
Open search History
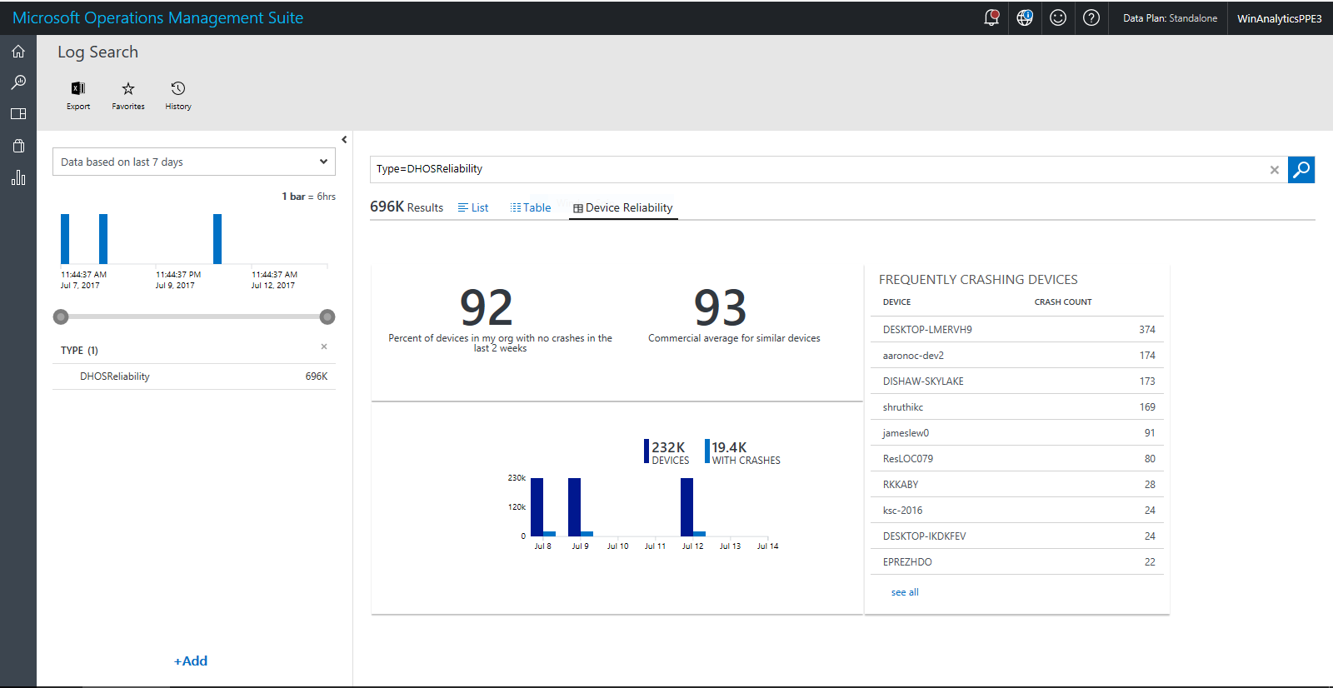[178, 94]
